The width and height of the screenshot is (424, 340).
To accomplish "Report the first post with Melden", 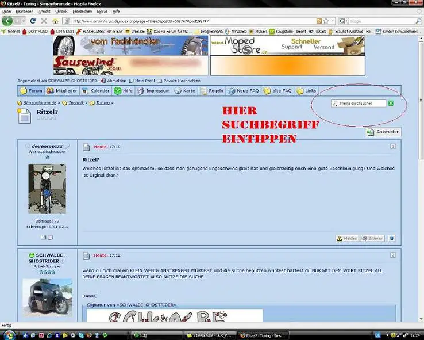I will 347,238.
